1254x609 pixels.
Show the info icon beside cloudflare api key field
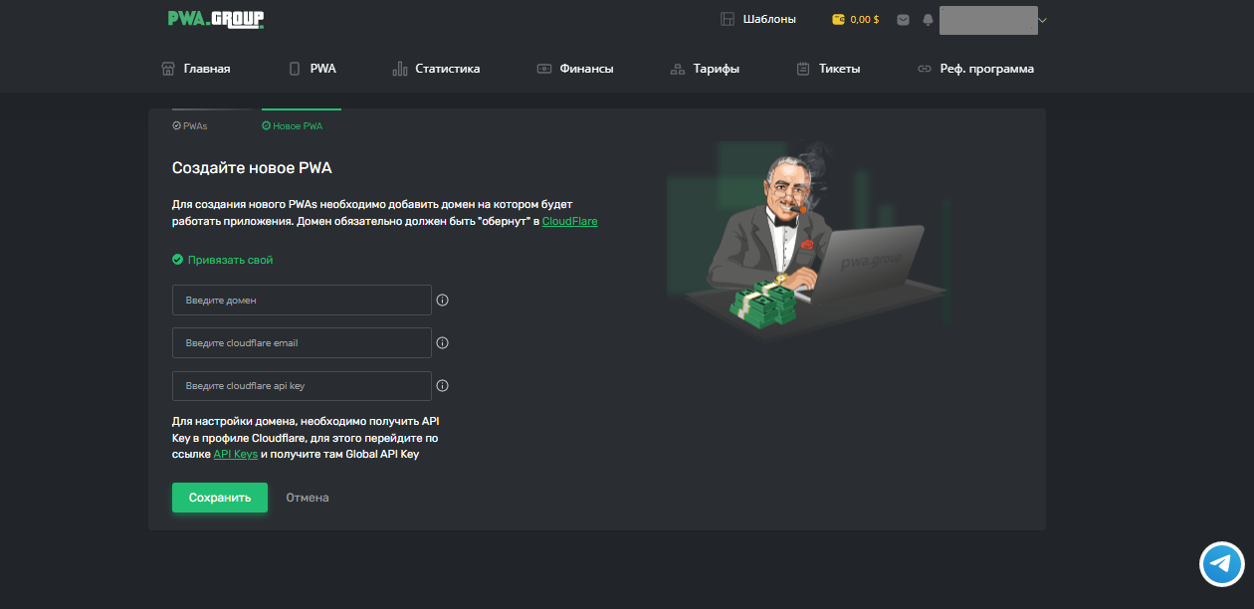443,385
